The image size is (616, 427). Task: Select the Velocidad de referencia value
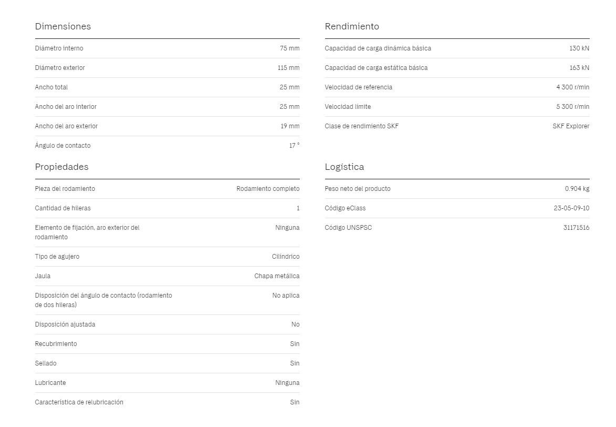pyautogui.click(x=572, y=87)
